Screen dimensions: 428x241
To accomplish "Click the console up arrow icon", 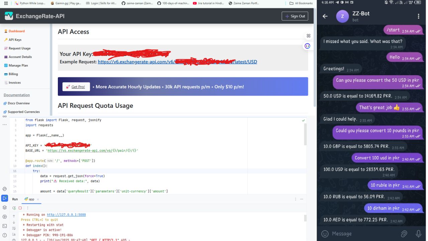I will pyautogui.click(x=14, y=216).
